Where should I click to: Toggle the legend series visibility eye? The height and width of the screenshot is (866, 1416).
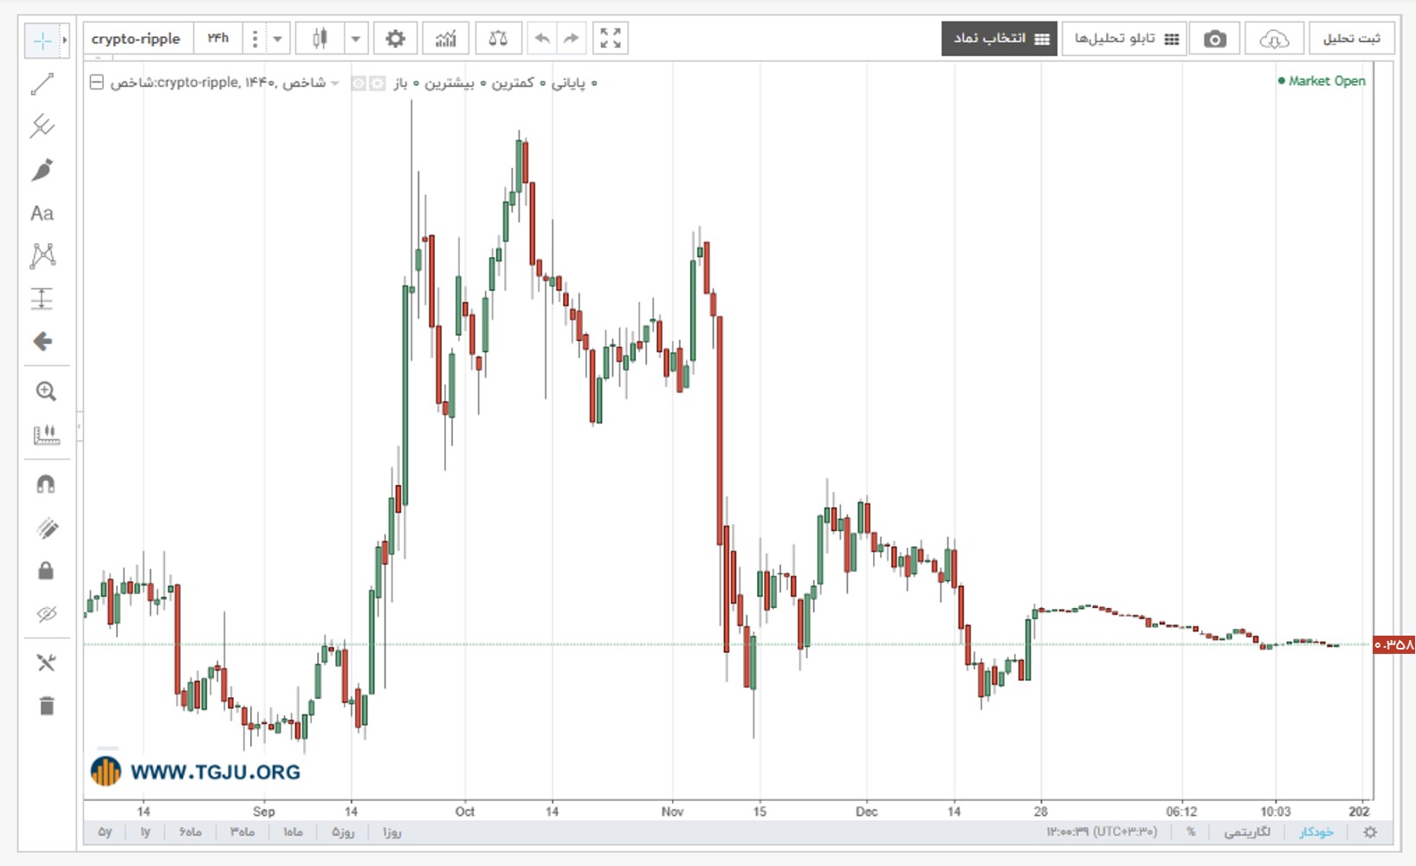359,83
